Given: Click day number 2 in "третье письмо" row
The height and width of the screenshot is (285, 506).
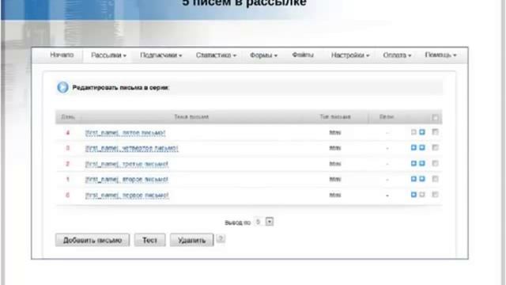Looking at the screenshot, I should (x=68, y=164).
